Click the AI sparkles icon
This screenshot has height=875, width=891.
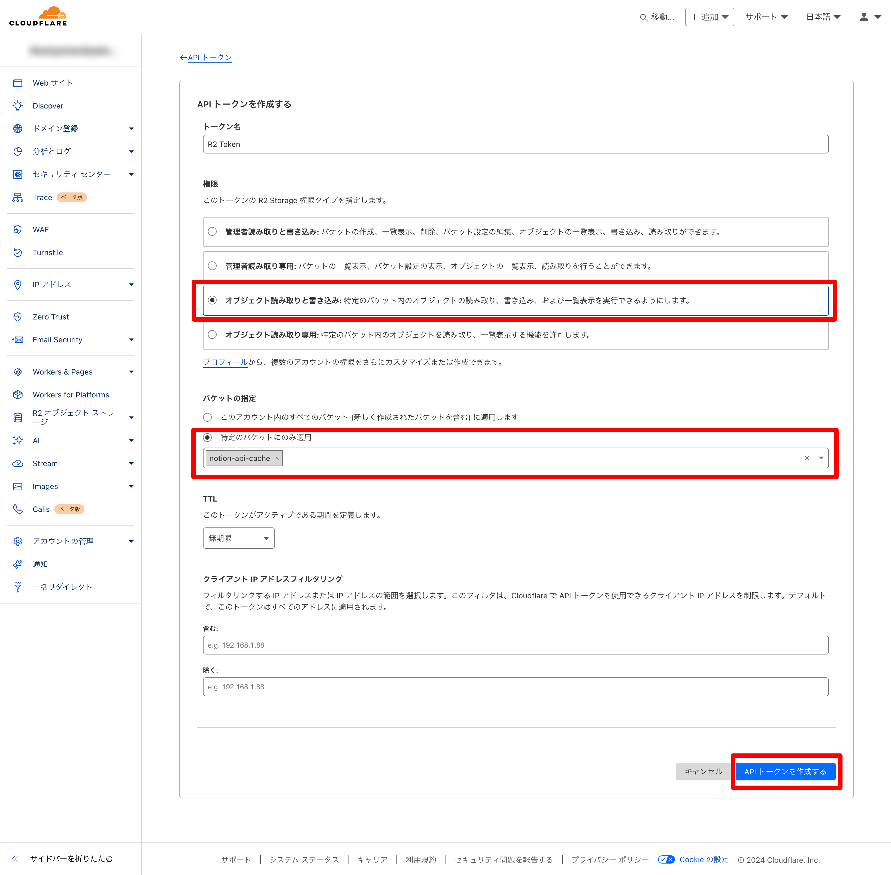pos(17,441)
